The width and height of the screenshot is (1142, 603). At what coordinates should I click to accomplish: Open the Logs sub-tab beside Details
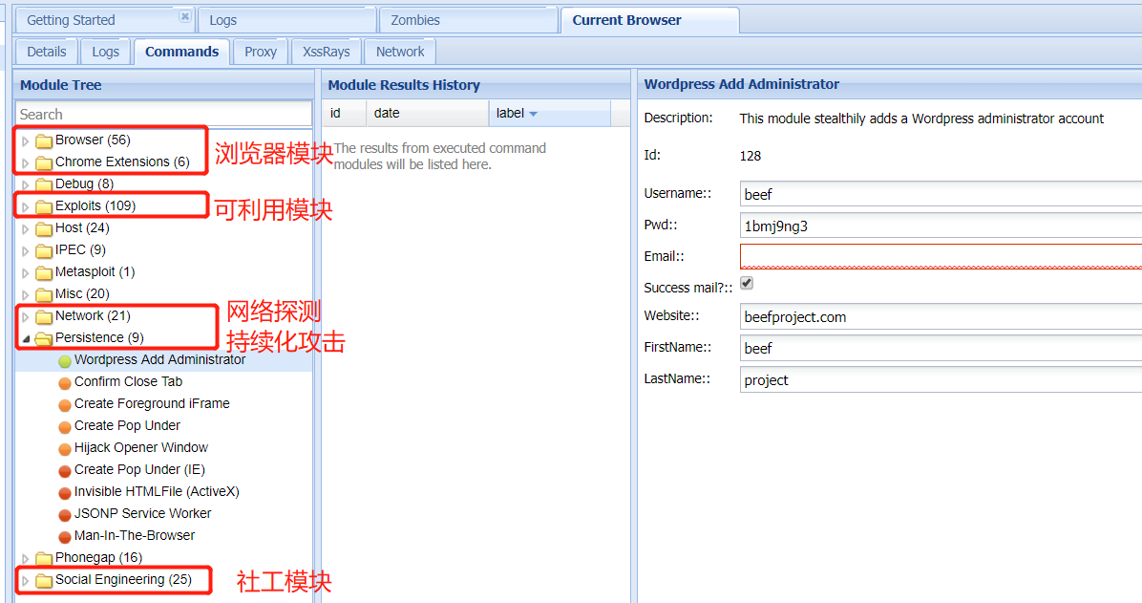point(106,52)
